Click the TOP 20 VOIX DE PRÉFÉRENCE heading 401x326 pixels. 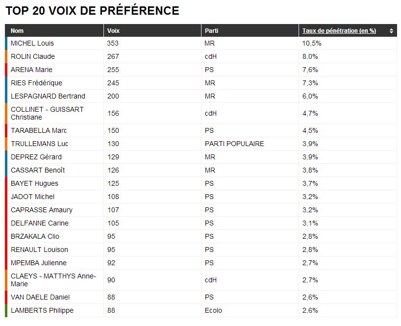pyautogui.click(x=92, y=11)
